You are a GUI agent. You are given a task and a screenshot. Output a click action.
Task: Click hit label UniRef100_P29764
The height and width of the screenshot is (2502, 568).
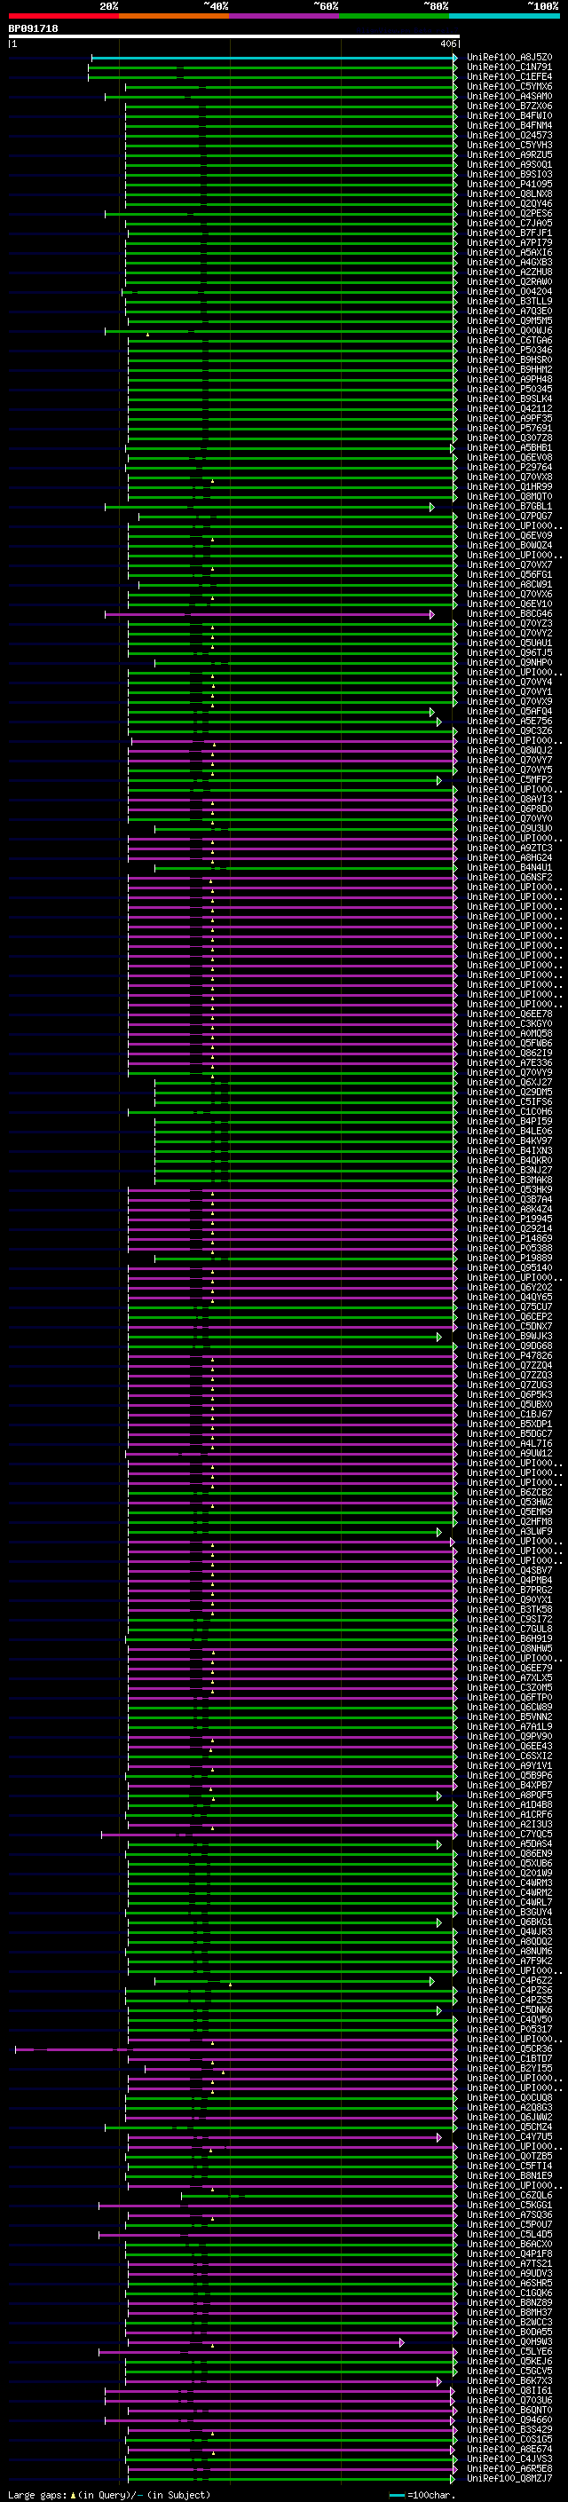point(509,467)
